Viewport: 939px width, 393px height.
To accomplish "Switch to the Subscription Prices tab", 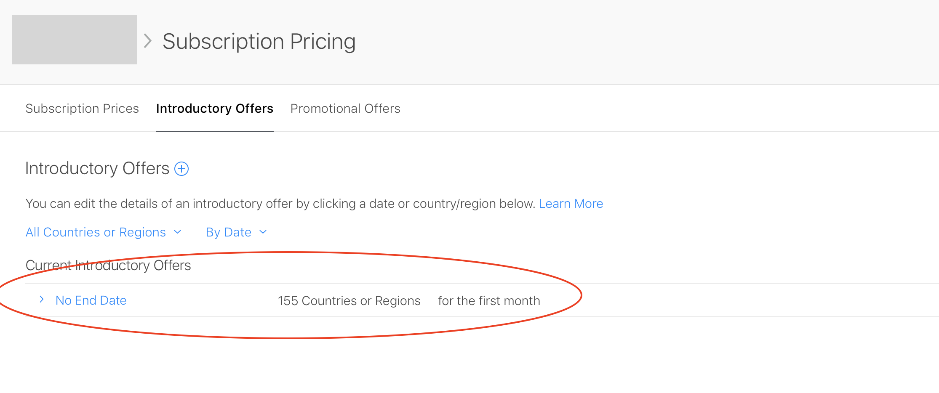I will click(82, 109).
